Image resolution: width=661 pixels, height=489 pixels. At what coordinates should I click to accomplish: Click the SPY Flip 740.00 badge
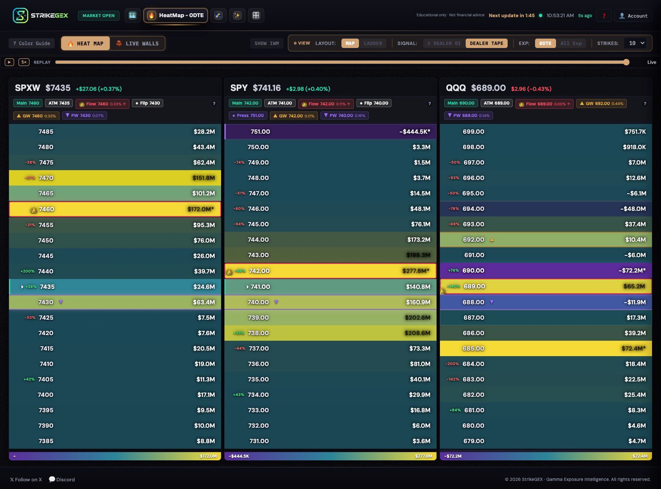coord(374,103)
